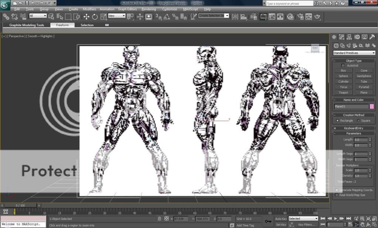Open the Modify command panel tab
This screenshot has width=378, height=228.
click(341, 37)
